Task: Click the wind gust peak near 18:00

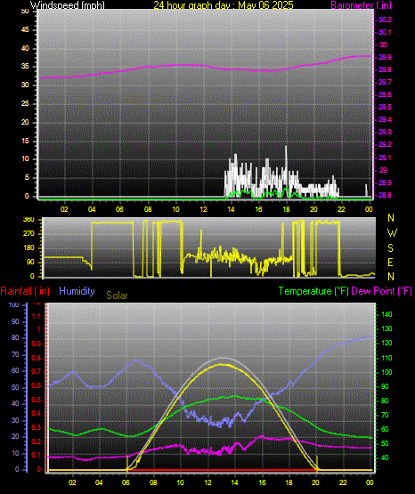Action: 286,147
